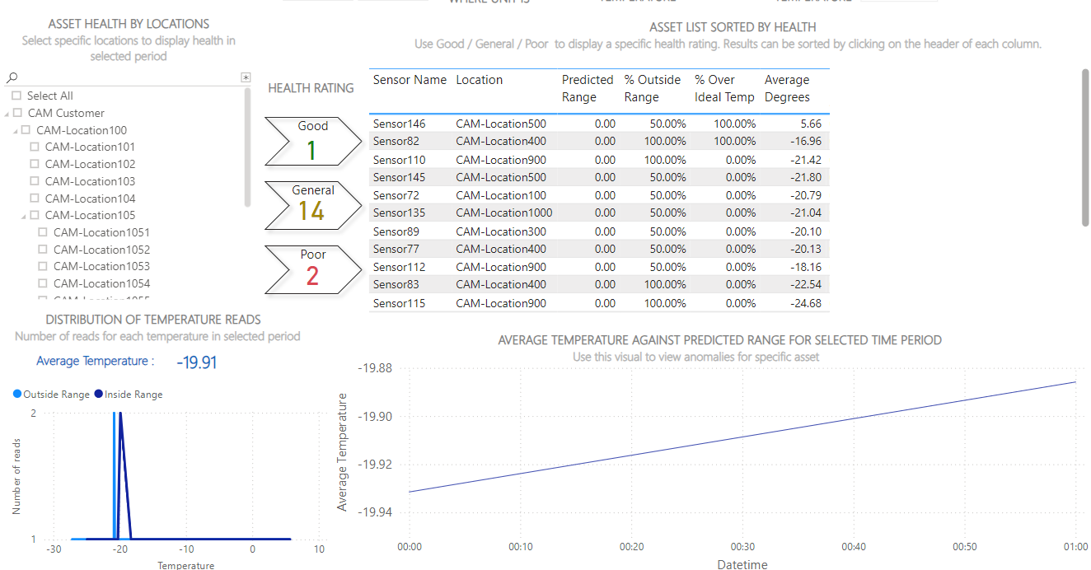Select the Poor health rating arrow
Image resolution: width=1091 pixels, height=570 pixels.
click(312, 269)
